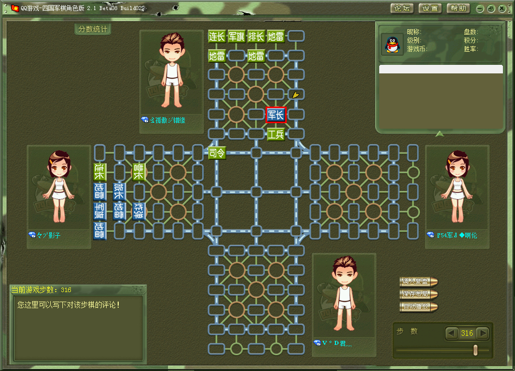The image size is (515, 371).
Task: Click the blue 军旗 piece in left camp
Action: click(x=100, y=211)
